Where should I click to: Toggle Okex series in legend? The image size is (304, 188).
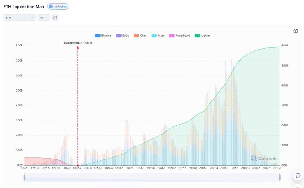tap(140, 35)
